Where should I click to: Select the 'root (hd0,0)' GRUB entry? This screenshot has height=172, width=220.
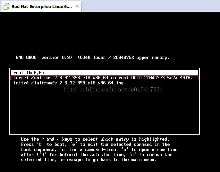pos(105,73)
